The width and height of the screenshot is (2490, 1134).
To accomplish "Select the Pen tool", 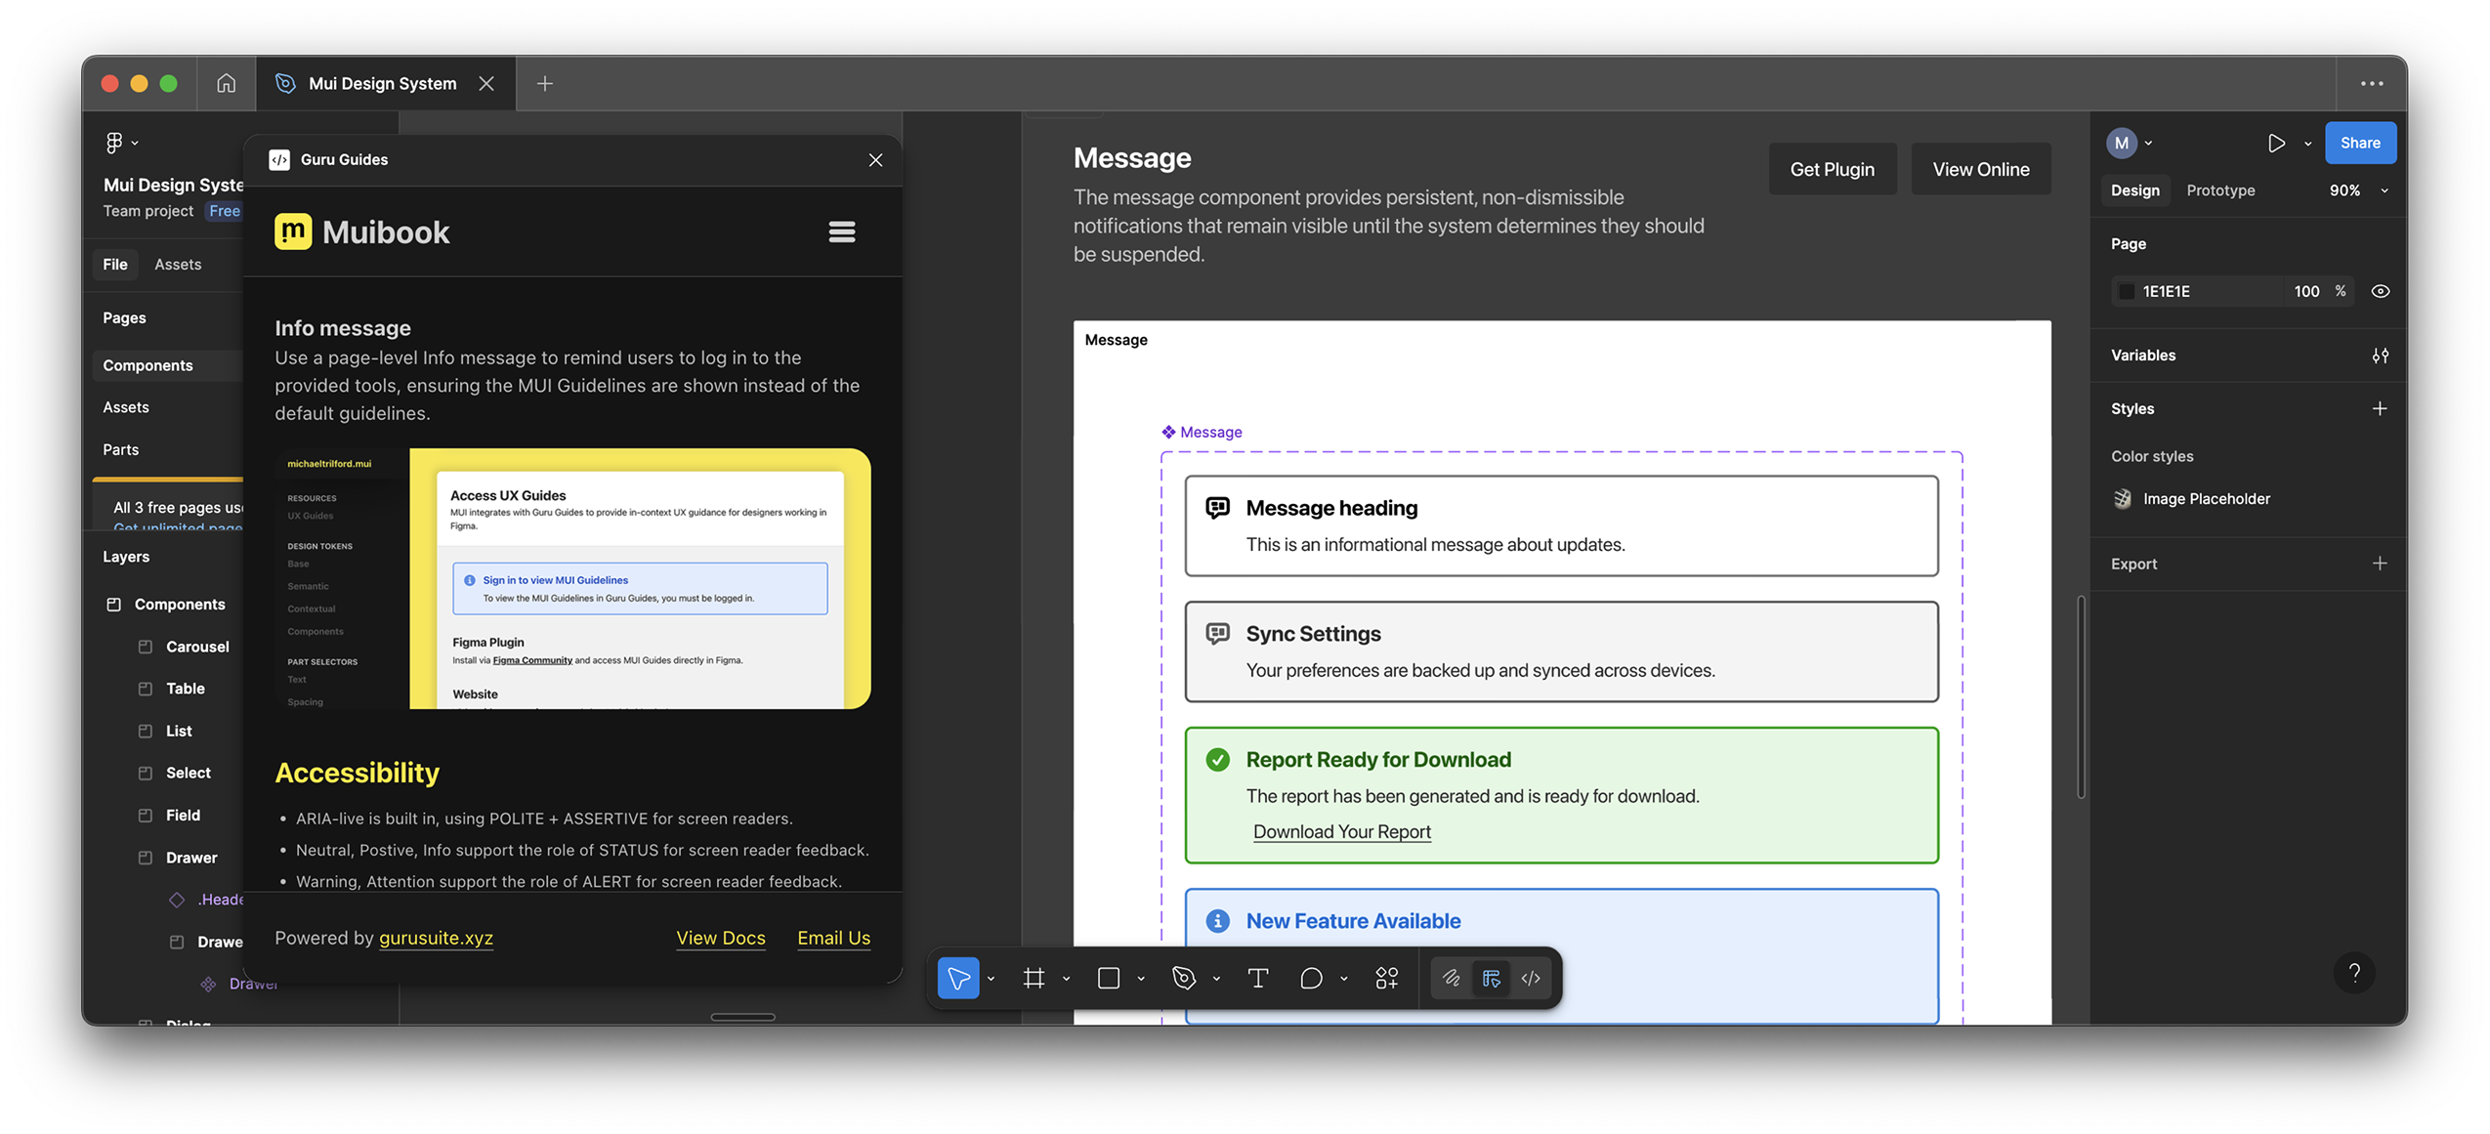I will point(1184,978).
